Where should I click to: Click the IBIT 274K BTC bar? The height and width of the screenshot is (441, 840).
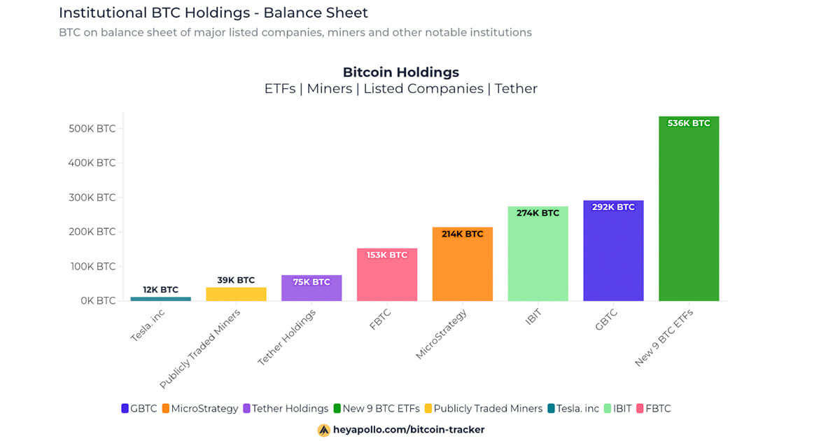tap(538, 255)
